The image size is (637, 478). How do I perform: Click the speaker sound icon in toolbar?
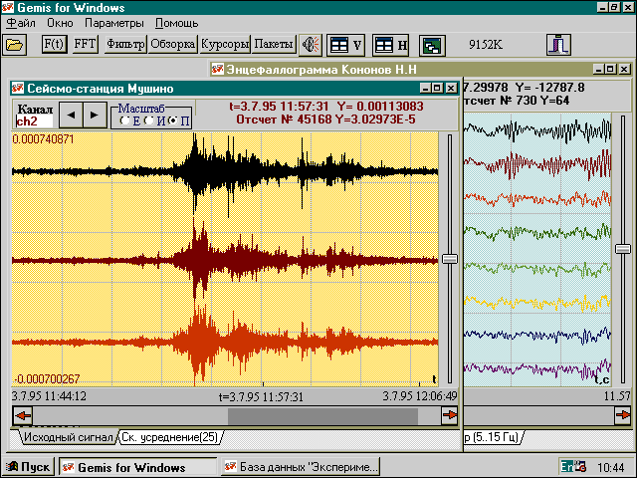[x=312, y=45]
